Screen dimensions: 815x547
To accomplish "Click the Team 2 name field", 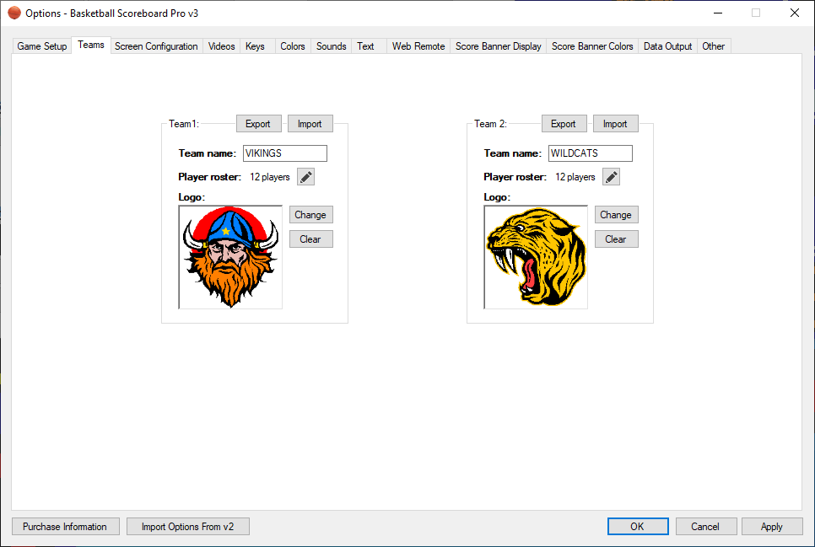I will 590,153.
